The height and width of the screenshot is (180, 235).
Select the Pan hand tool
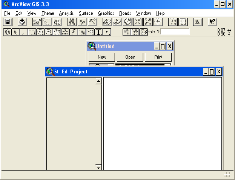(57, 32)
